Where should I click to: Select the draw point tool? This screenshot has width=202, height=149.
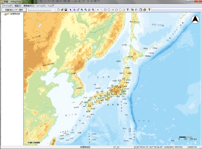[98, 10]
